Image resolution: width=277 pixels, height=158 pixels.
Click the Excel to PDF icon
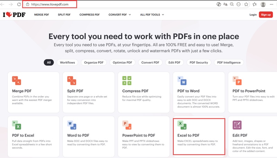(x=182, y=125)
